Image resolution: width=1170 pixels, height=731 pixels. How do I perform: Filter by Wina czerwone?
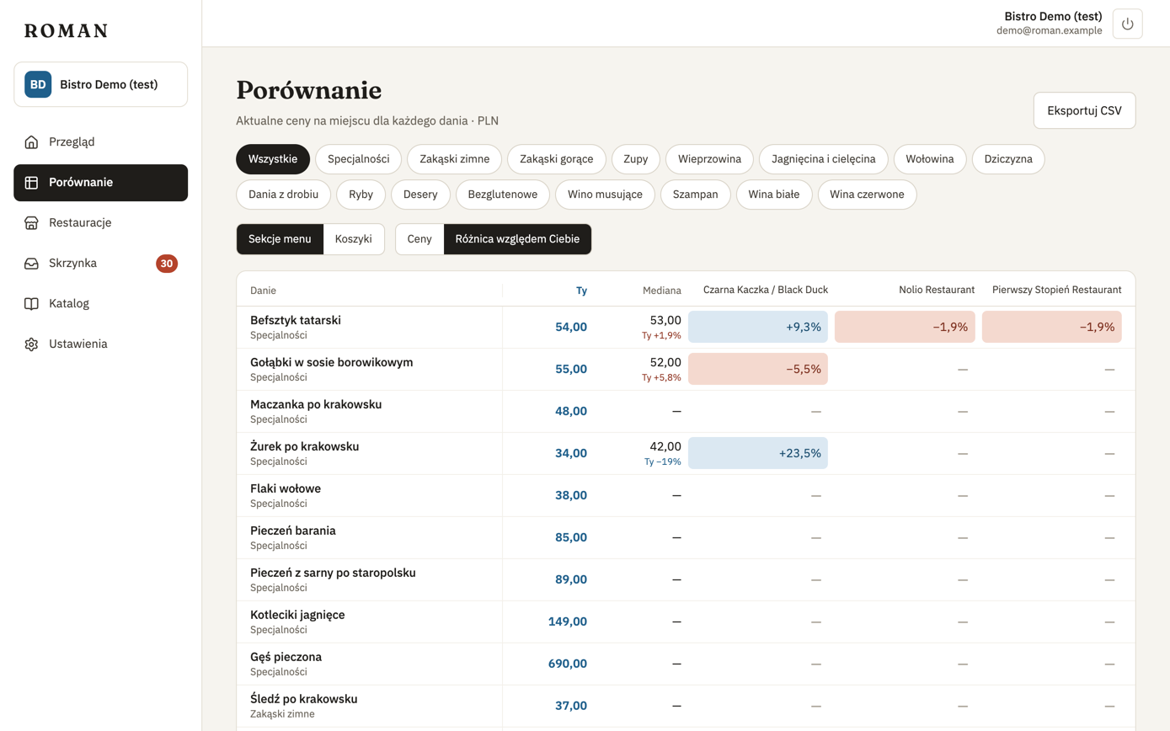(x=867, y=194)
